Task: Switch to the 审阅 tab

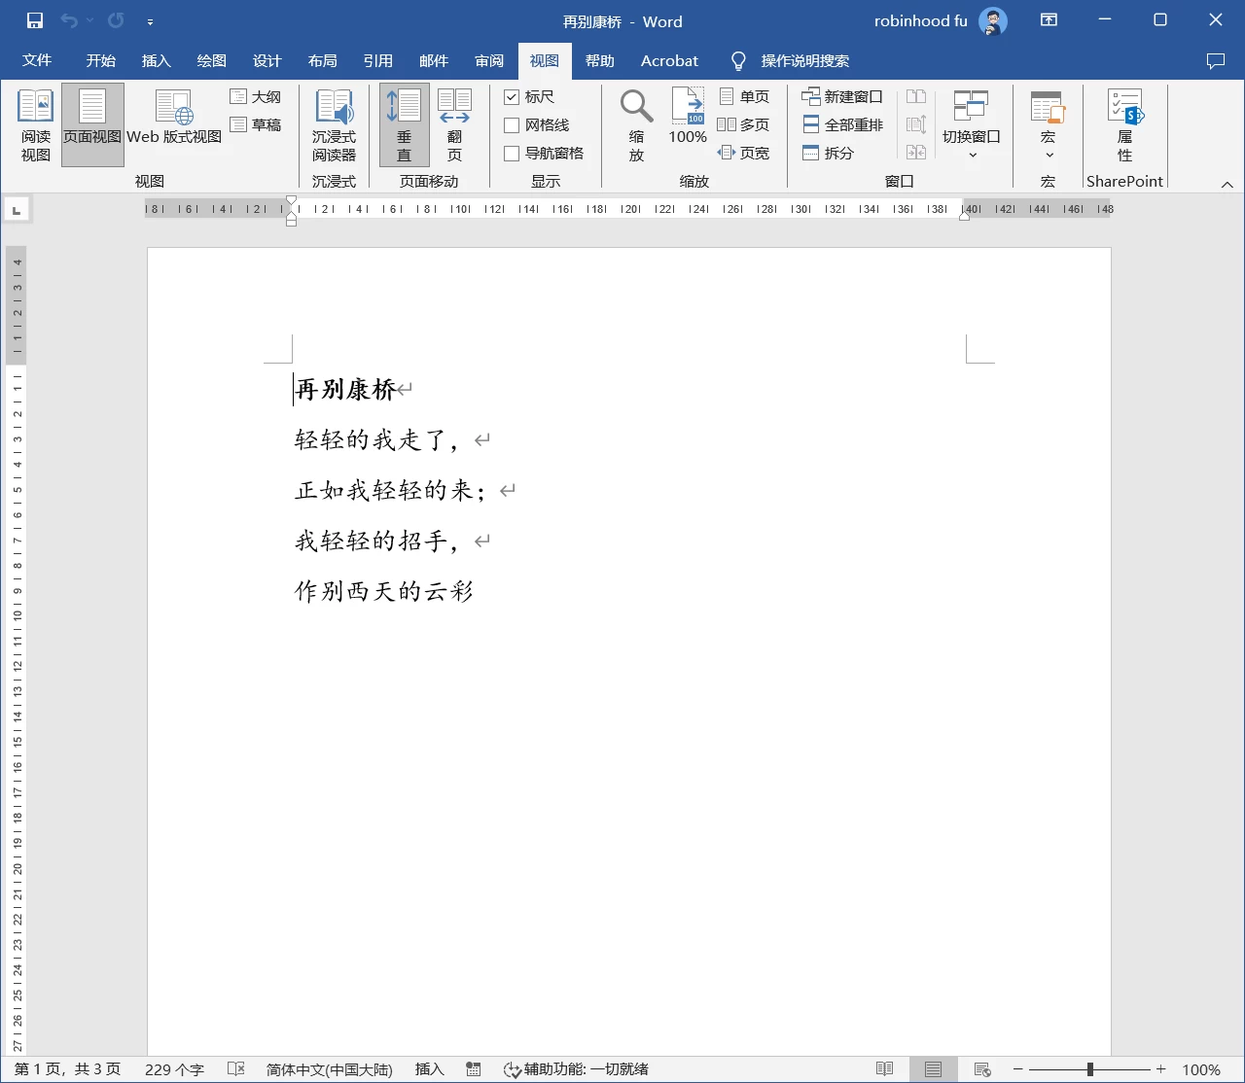Action: [489, 61]
